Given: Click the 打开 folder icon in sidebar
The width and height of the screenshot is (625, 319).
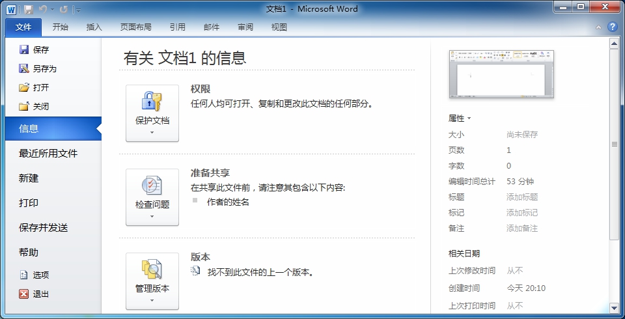Looking at the screenshot, I should (x=24, y=87).
